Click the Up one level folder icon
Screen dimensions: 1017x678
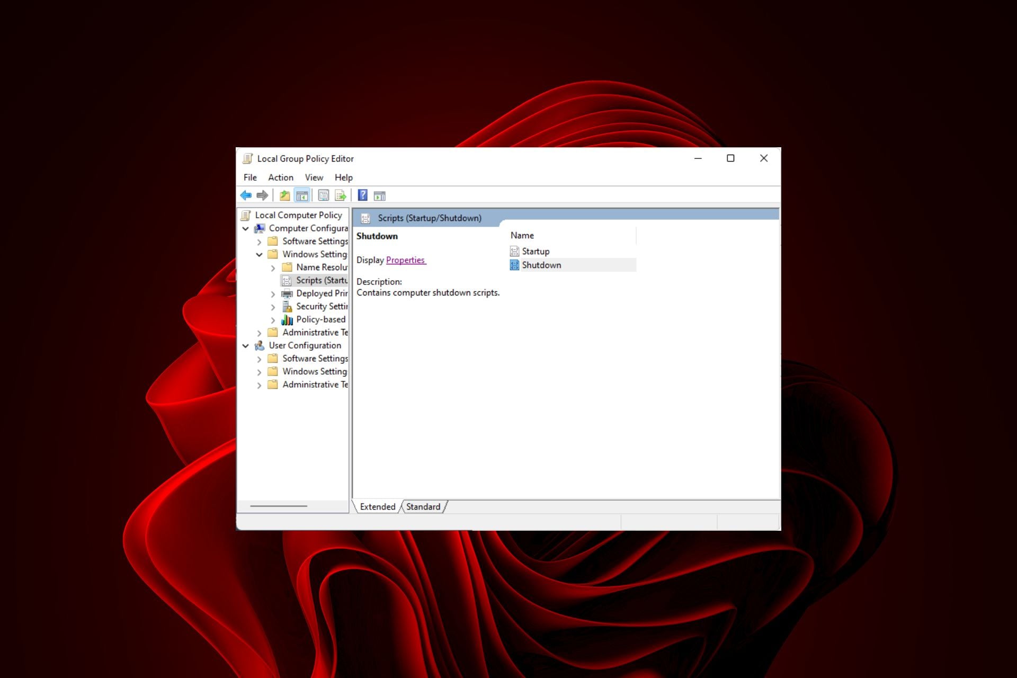pos(284,195)
